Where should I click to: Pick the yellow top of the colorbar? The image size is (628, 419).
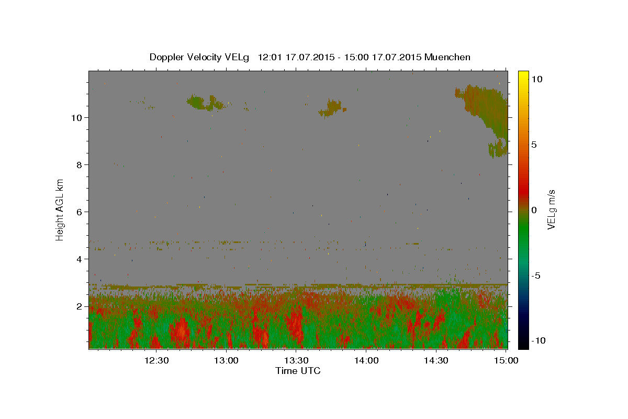[523, 76]
